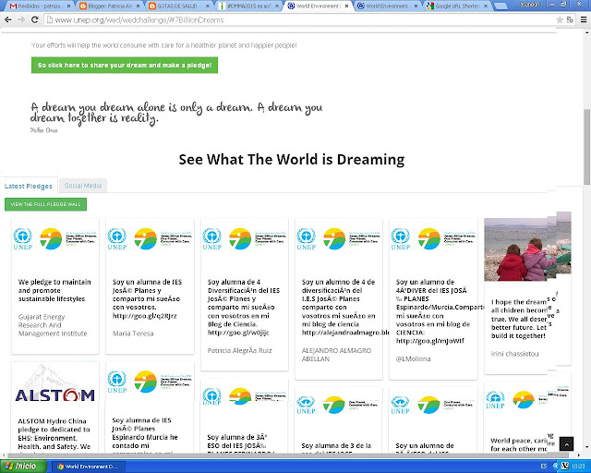Close the Google URL Shortener tab
The width and height of the screenshot is (591, 473).
coord(486,6)
